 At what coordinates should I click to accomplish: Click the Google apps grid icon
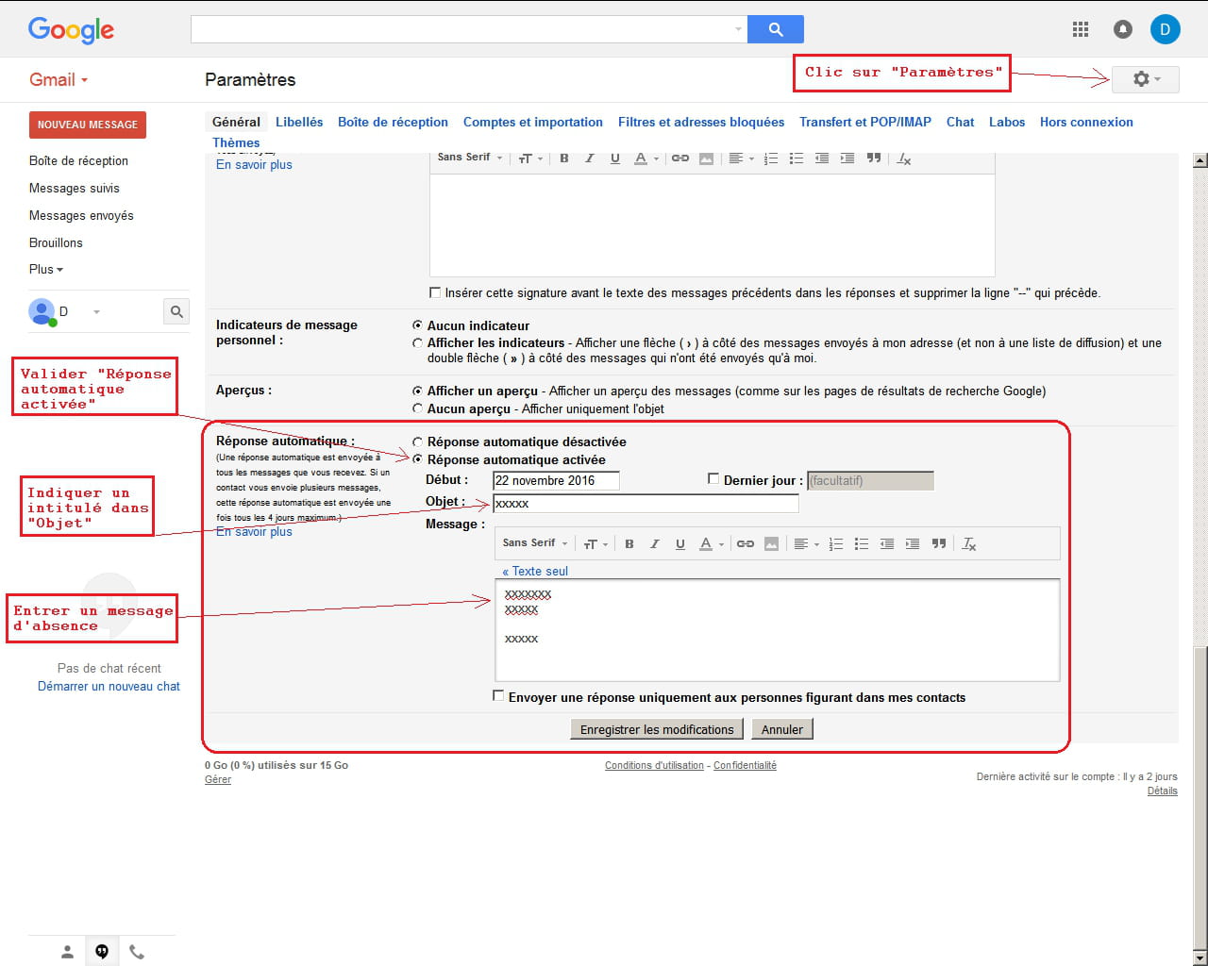(x=1081, y=29)
